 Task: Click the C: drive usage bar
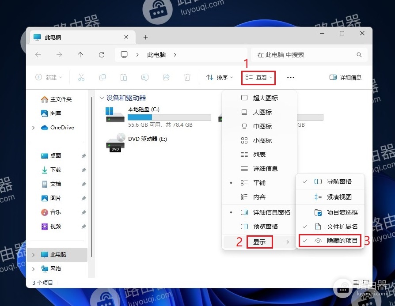click(x=169, y=117)
